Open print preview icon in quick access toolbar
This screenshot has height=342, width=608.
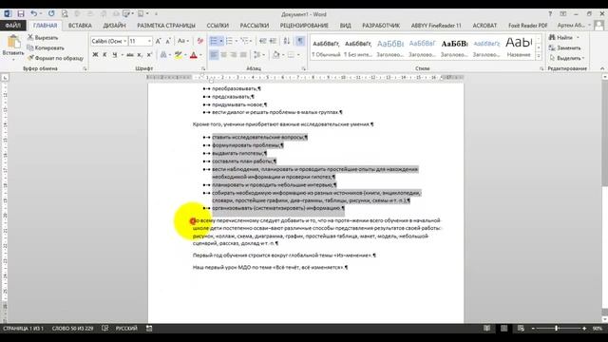pos(65,14)
